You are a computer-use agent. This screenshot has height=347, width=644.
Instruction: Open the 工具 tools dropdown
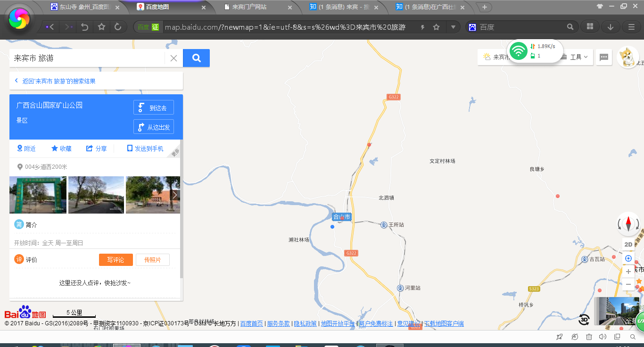(579, 57)
